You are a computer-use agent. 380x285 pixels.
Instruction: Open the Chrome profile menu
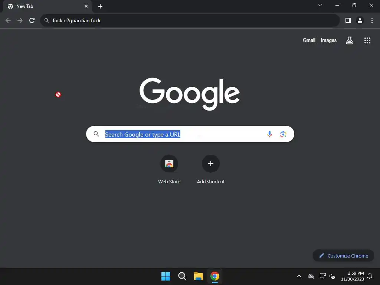point(360,21)
